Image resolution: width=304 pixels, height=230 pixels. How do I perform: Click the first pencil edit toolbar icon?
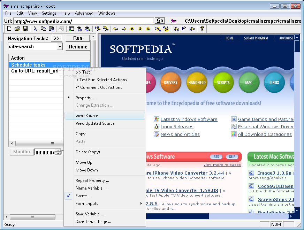pos(97,29)
